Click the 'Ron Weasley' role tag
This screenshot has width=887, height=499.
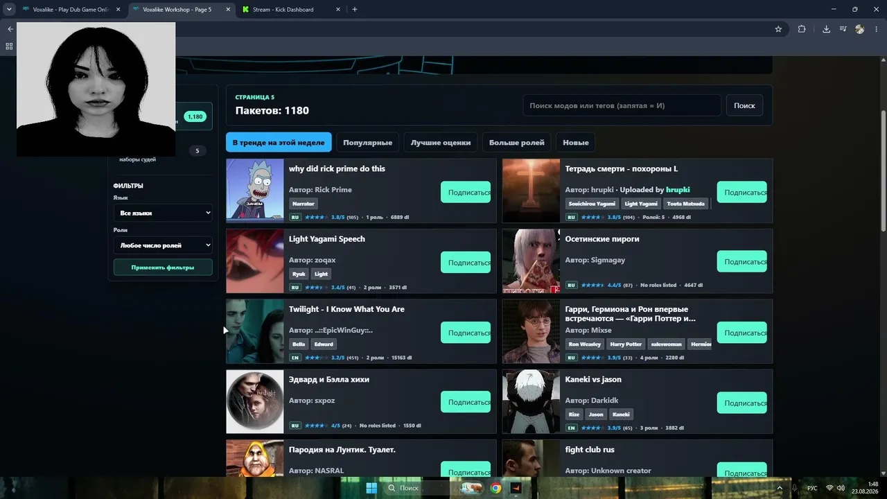tap(585, 344)
